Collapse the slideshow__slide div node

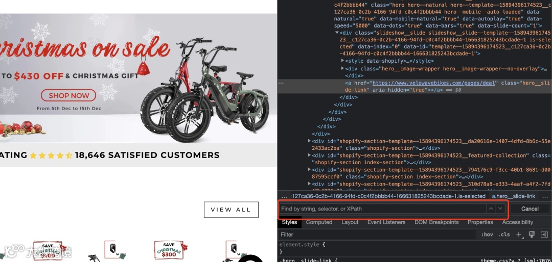coord(337,33)
